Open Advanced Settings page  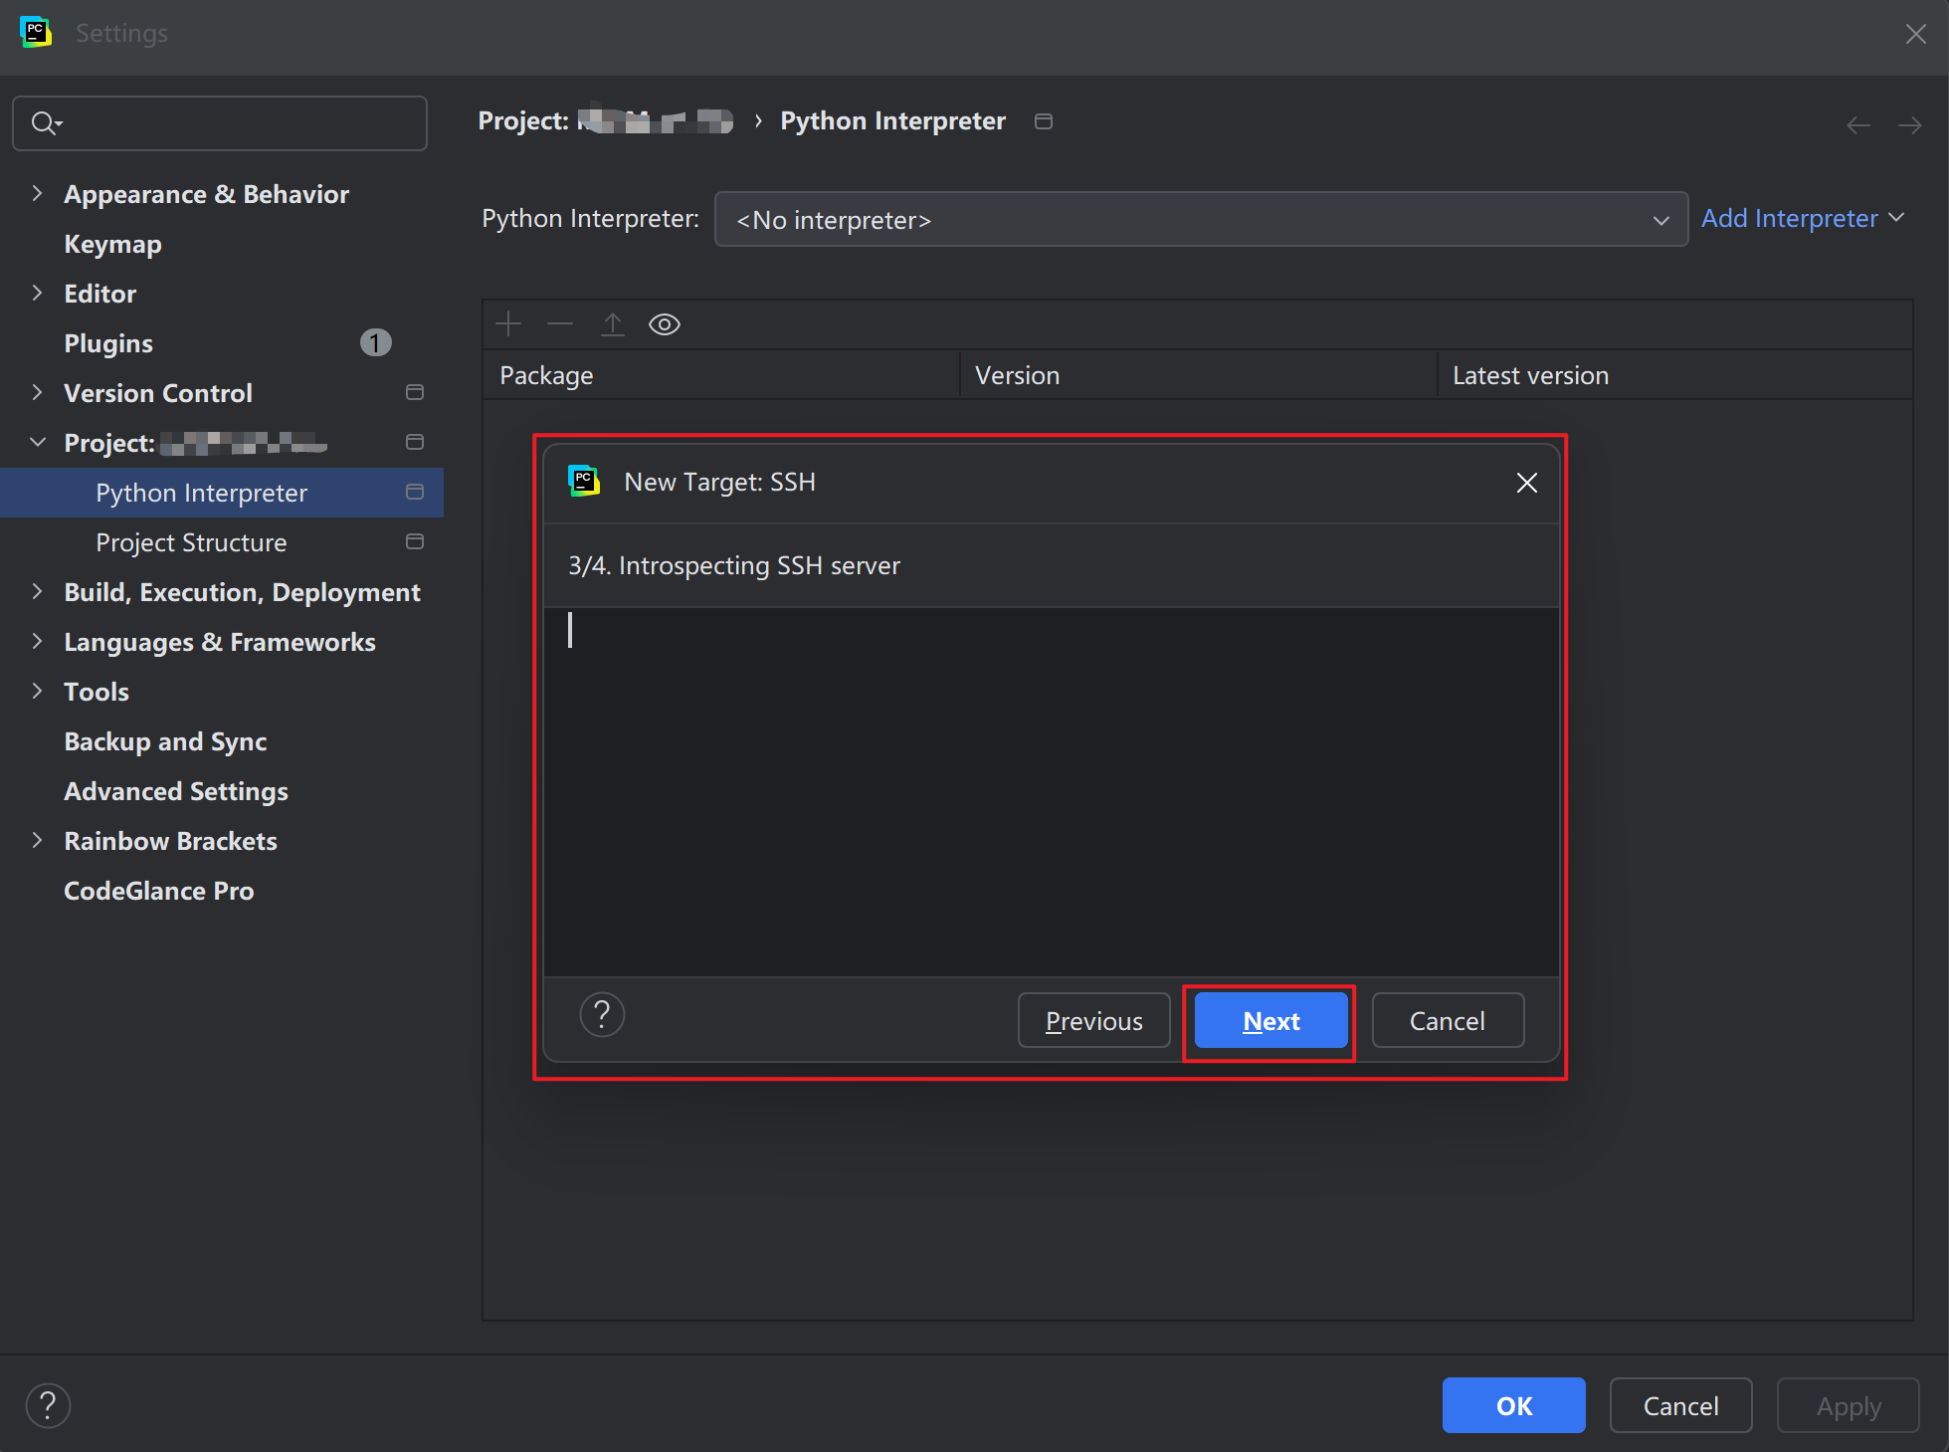(176, 791)
